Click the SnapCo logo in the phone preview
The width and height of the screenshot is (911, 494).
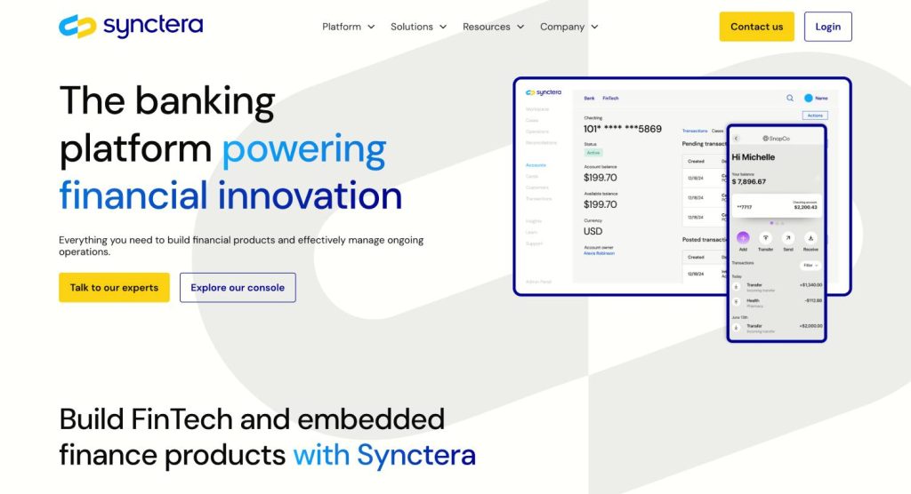pos(776,138)
